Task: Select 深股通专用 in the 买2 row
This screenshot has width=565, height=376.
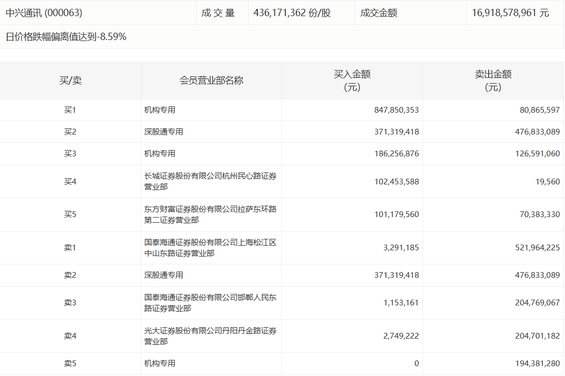Action: [x=163, y=132]
